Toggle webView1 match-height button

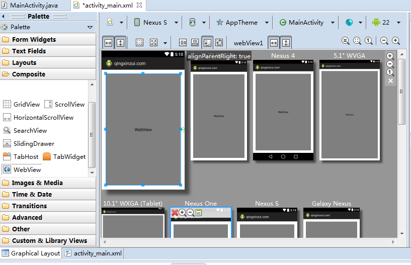point(286,43)
